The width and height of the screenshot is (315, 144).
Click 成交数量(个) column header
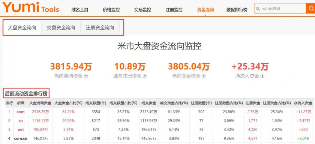click(x=96, y=103)
